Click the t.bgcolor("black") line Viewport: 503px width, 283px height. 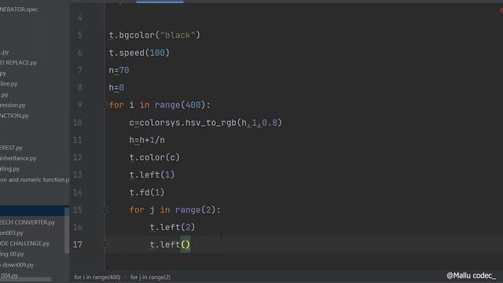point(154,35)
